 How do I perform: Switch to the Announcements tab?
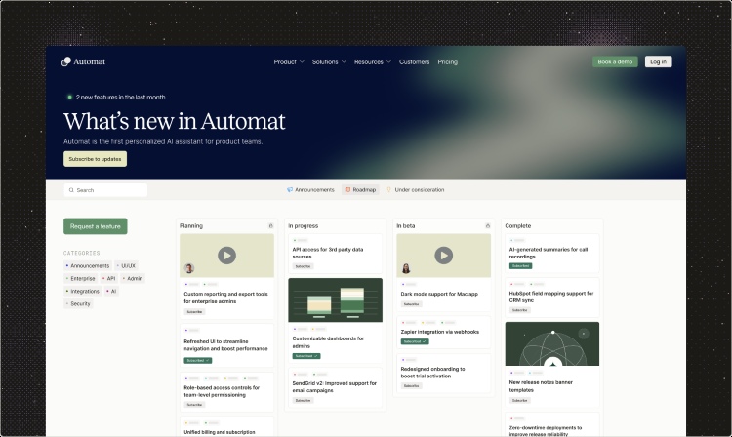point(310,190)
